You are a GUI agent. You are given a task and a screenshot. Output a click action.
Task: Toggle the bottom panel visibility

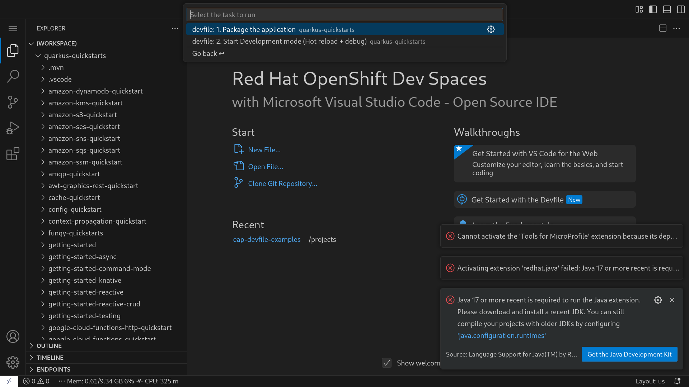coord(667,9)
